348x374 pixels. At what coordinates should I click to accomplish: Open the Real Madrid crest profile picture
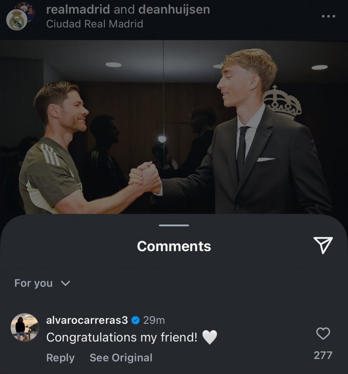click(x=17, y=19)
